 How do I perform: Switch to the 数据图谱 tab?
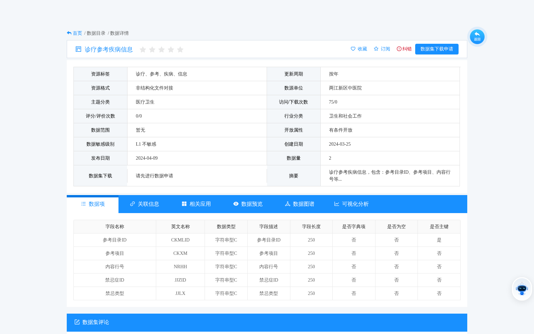pos(299,204)
